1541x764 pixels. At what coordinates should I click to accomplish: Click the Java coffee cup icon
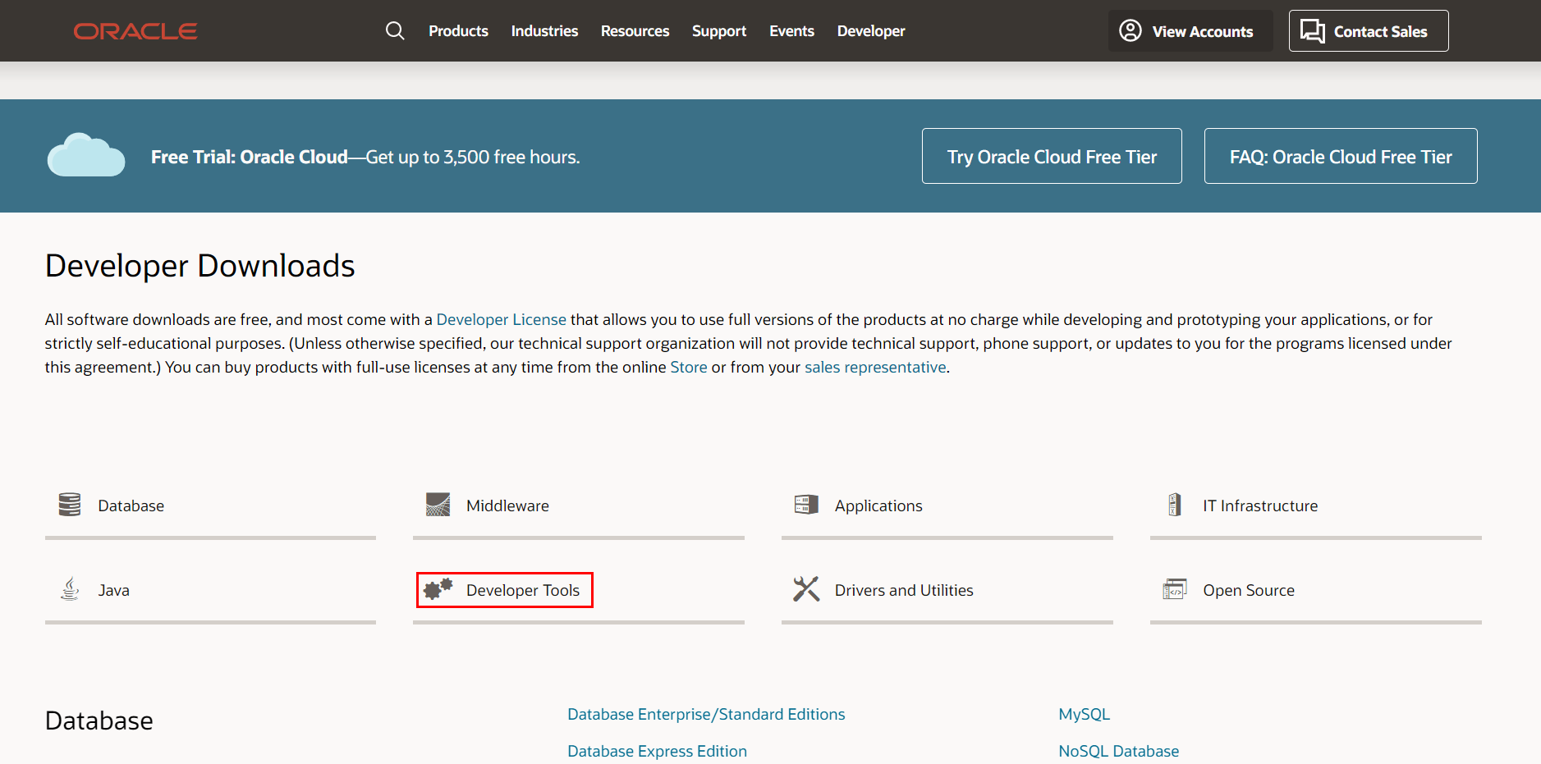click(71, 589)
